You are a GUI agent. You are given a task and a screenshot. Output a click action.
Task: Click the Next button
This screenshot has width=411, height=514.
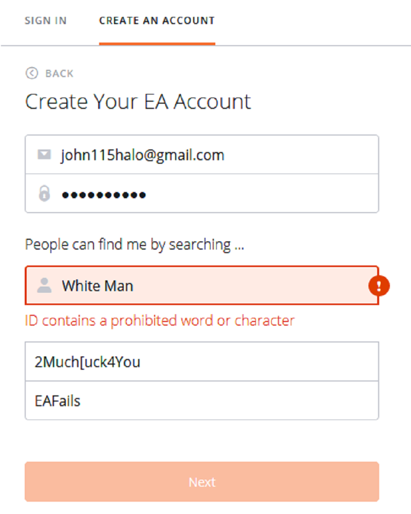(x=202, y=482)
